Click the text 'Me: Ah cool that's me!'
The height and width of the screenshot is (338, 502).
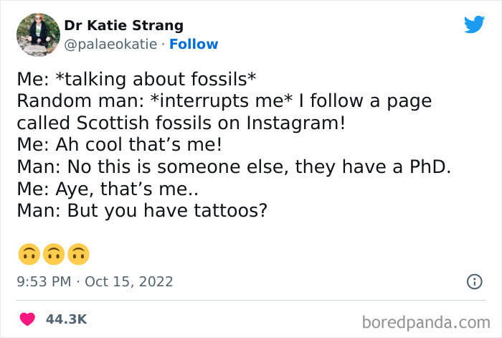pyautogui.click(x=119, y=145)
